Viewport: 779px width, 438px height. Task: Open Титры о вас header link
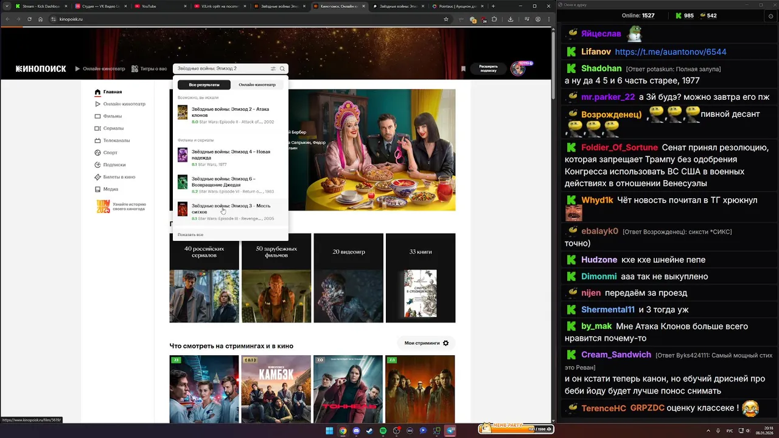[x=149, y=69]
